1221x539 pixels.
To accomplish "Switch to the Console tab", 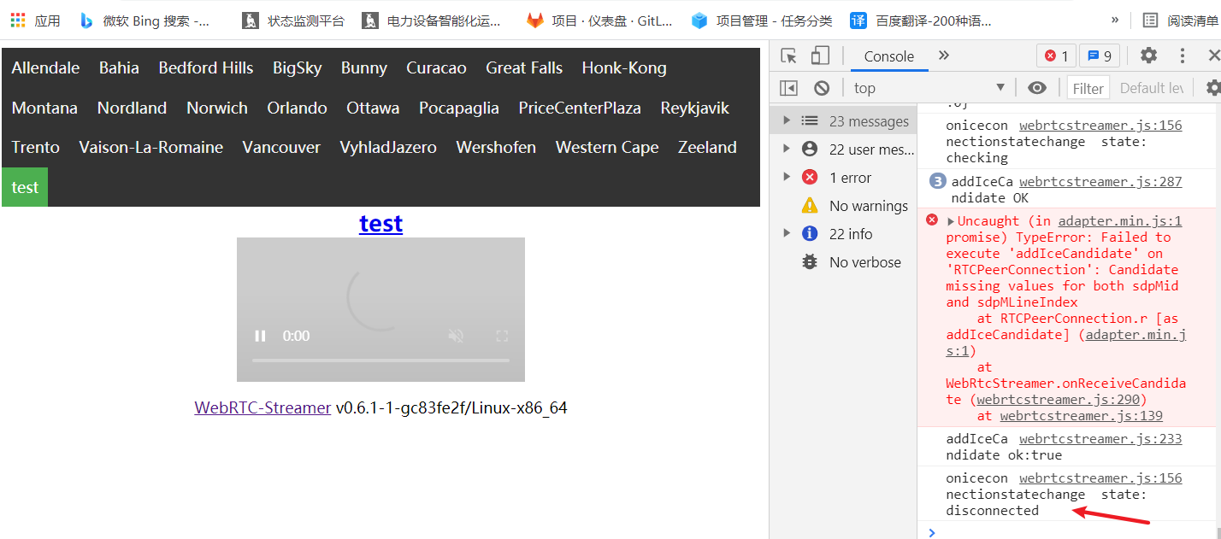I will point(888,55).
